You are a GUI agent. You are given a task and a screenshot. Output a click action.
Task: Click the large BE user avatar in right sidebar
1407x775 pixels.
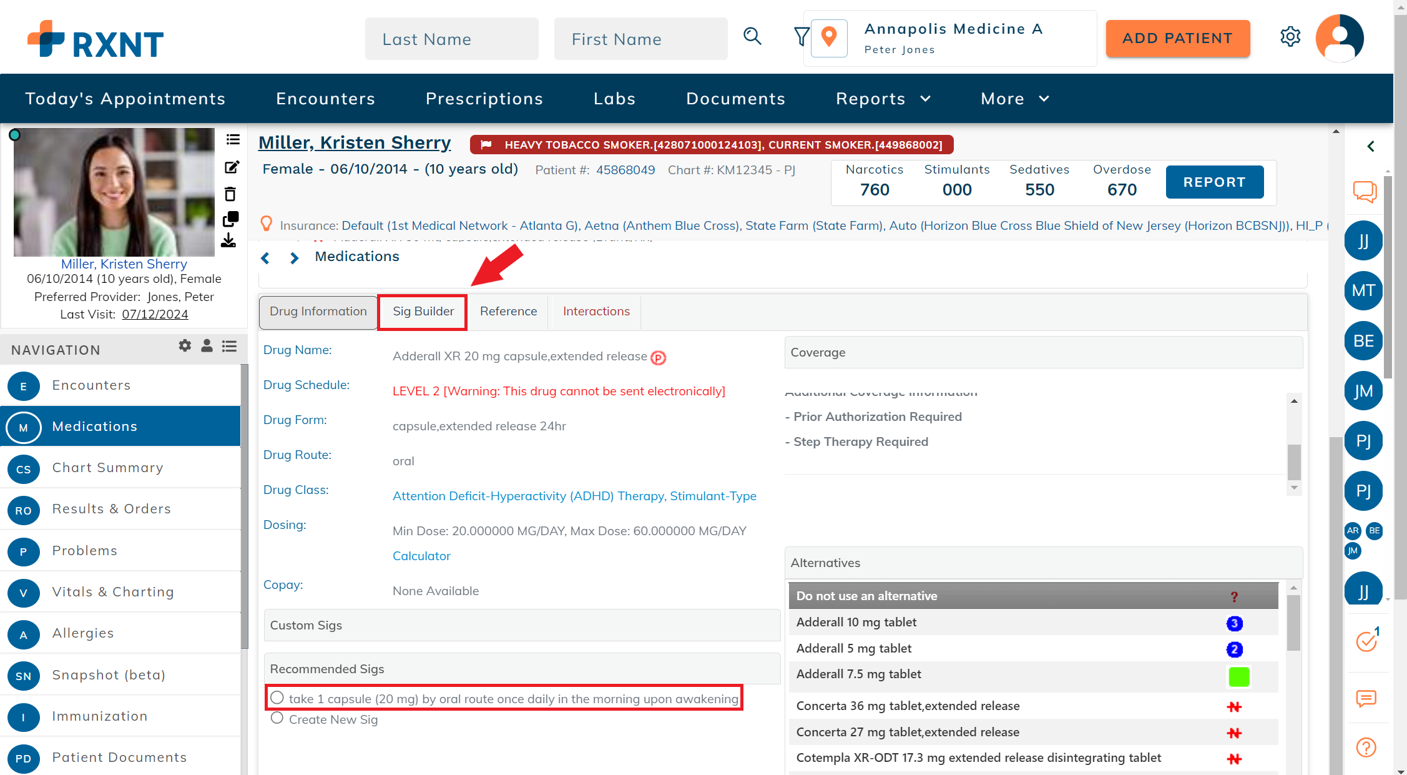point(1363,341)
